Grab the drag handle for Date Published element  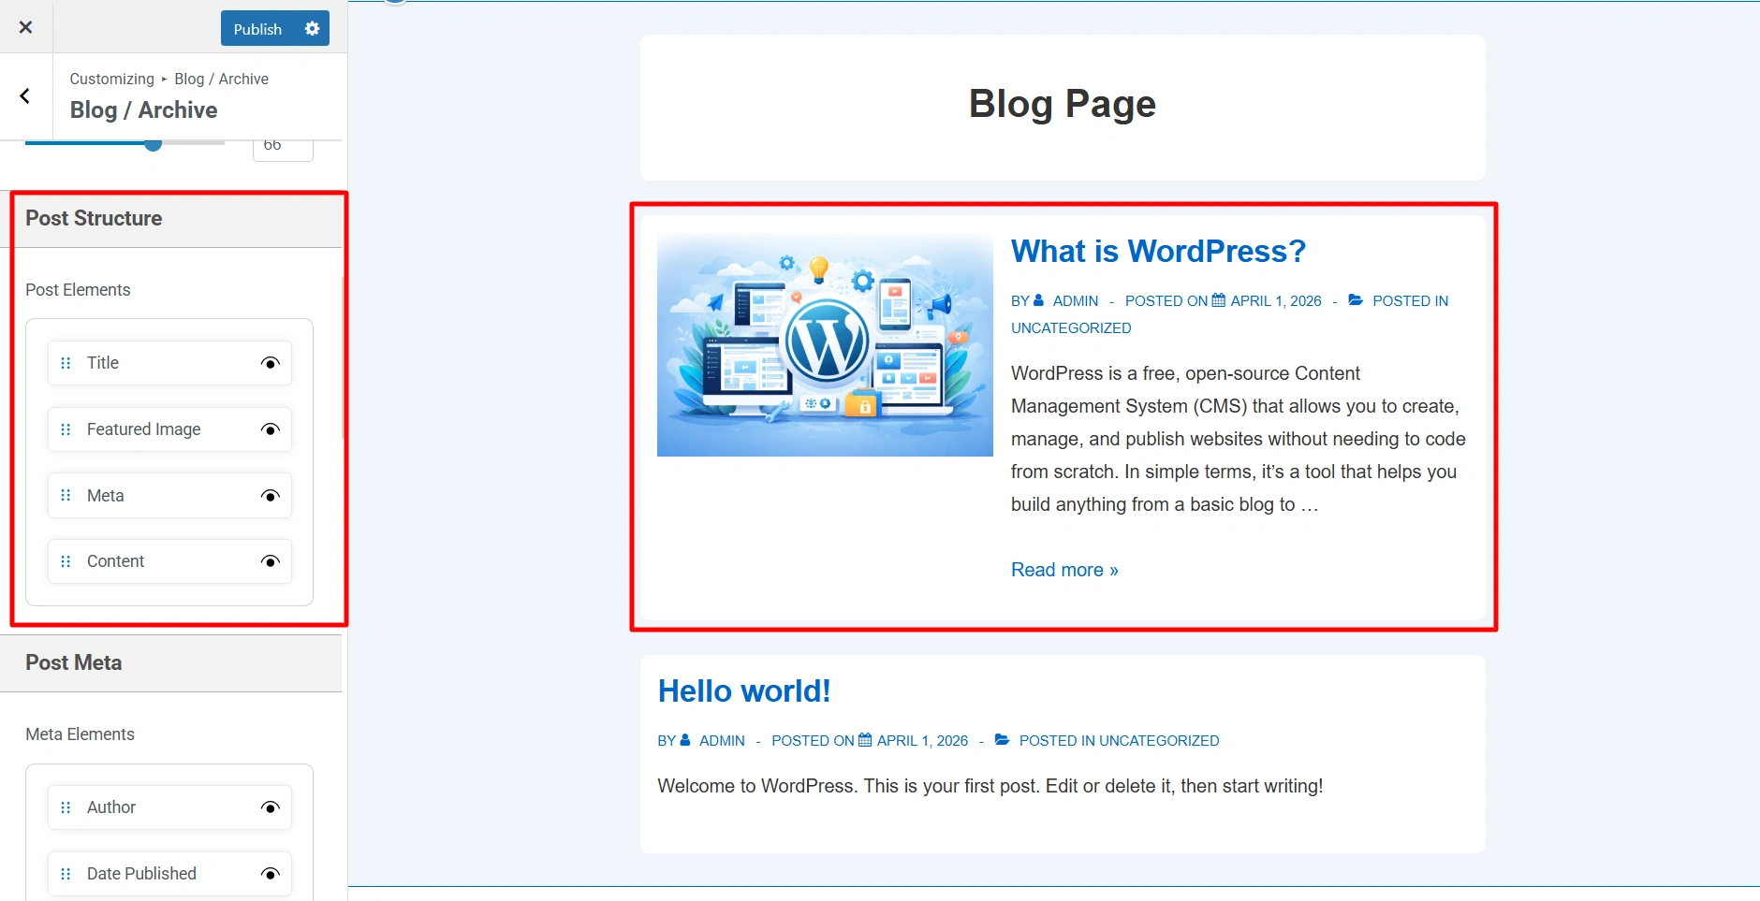[x=66, y=874]
